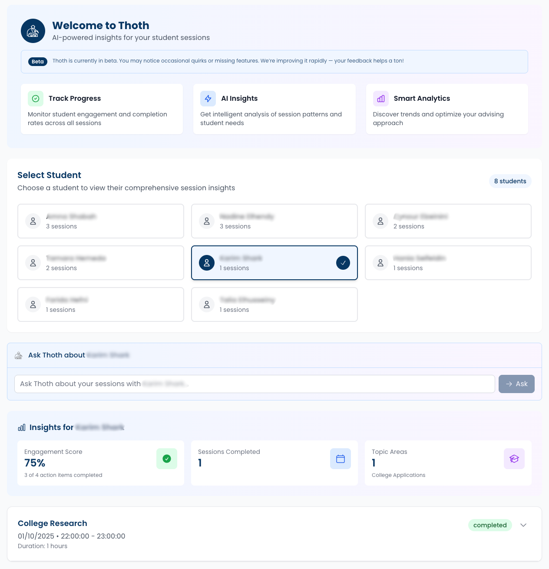549x569 pixels.
Task: Select the student with 2 sessions in bottom row
Action: pyautogui.click(x=101, y=263)
